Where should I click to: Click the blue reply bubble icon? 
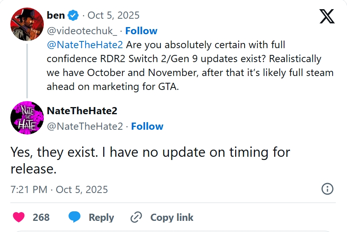click(x=74, y=217)
